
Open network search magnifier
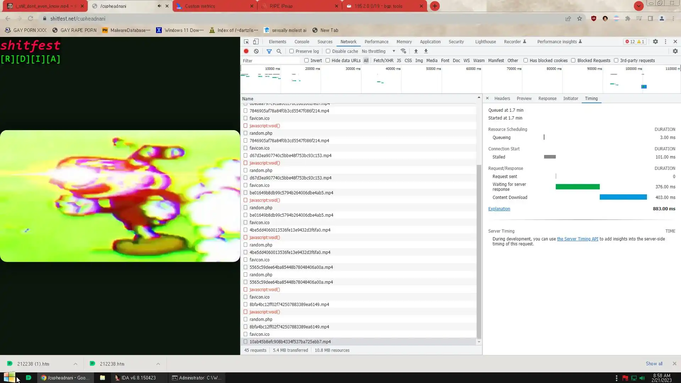(x=279, y=51)
